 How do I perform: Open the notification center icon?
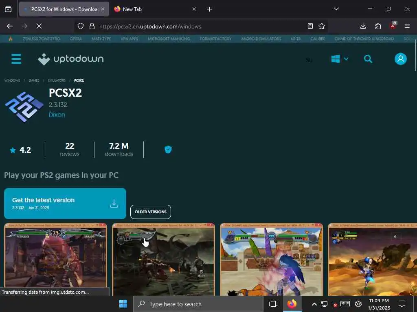click(x=402, y=304)
